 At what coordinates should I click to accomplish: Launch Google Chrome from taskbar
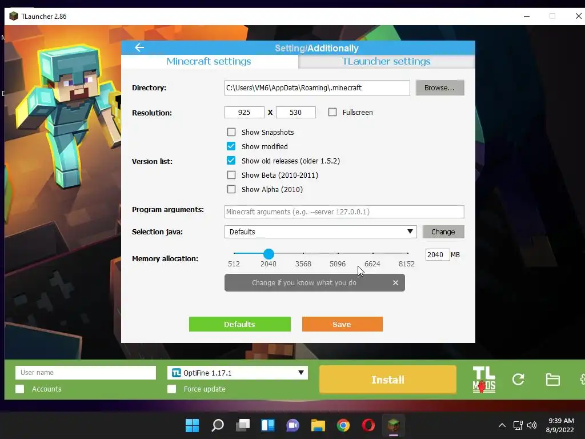(343, 425)
